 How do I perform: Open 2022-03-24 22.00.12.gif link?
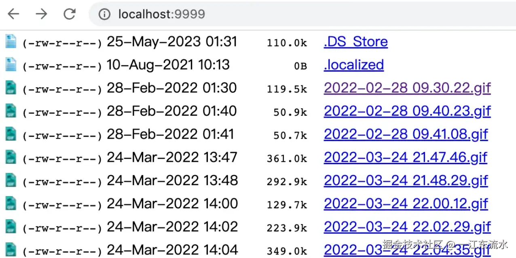click(406, 203)
